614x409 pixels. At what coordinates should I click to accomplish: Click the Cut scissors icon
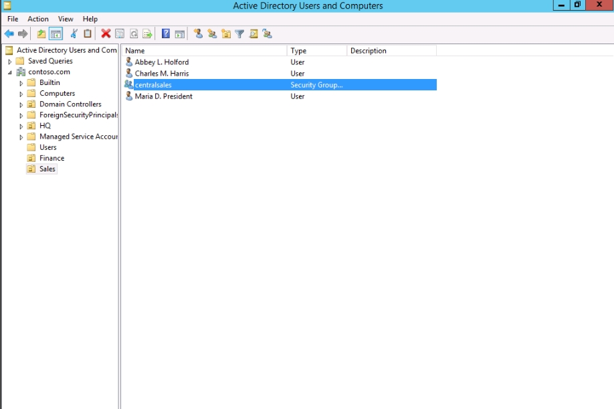[x=74, y=34]
